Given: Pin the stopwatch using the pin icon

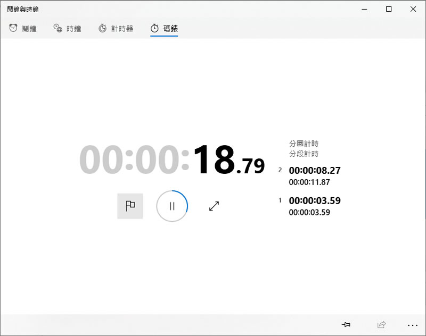Looking at the screenshot, I should [346, 324].
